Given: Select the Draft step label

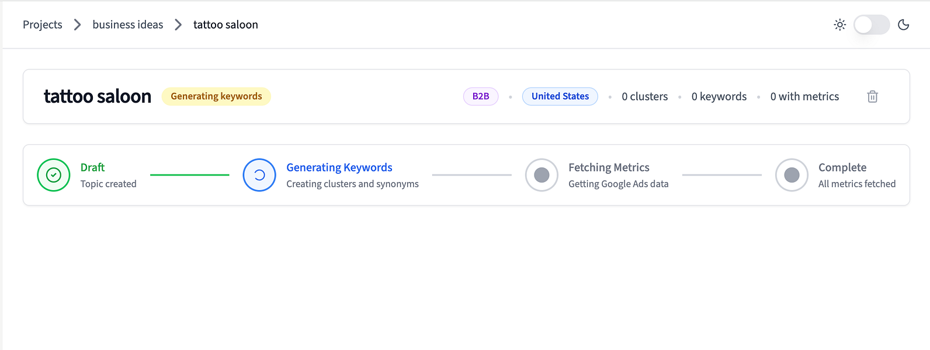Looking at the screenshot, I should click(x=92, y=167).
